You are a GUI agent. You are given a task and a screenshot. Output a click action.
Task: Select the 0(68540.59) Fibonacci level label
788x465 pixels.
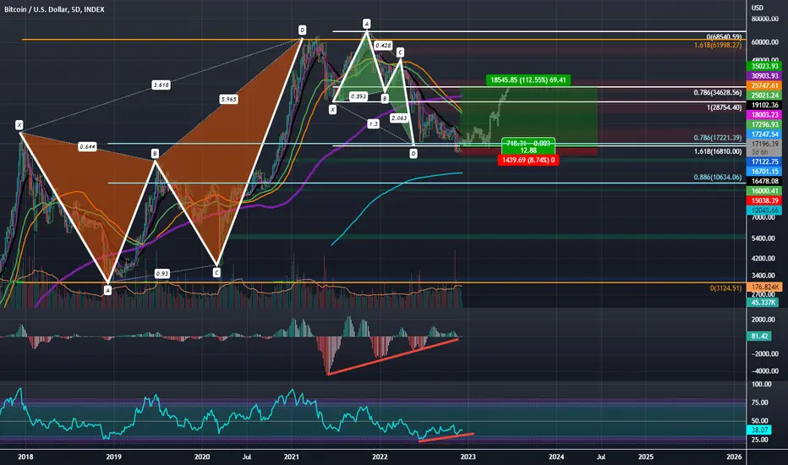point(724,36)
